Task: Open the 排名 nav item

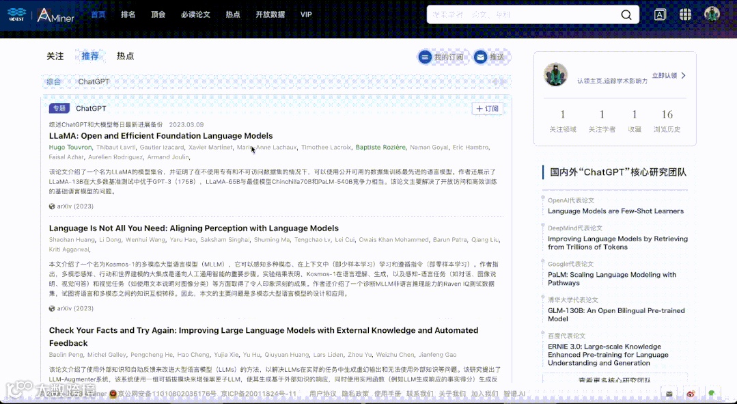Action: (x=128, y=14)
